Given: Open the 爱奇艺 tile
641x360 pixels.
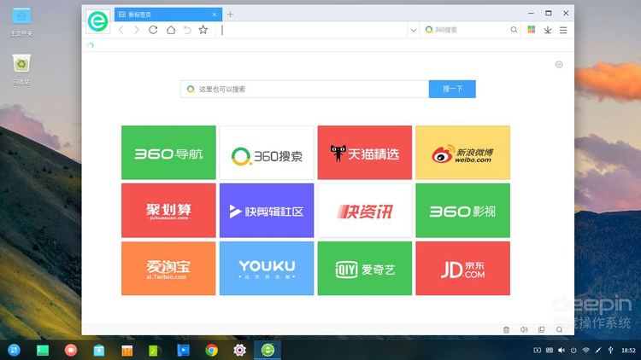Looking at the screenshot, I should pos(365,268).
